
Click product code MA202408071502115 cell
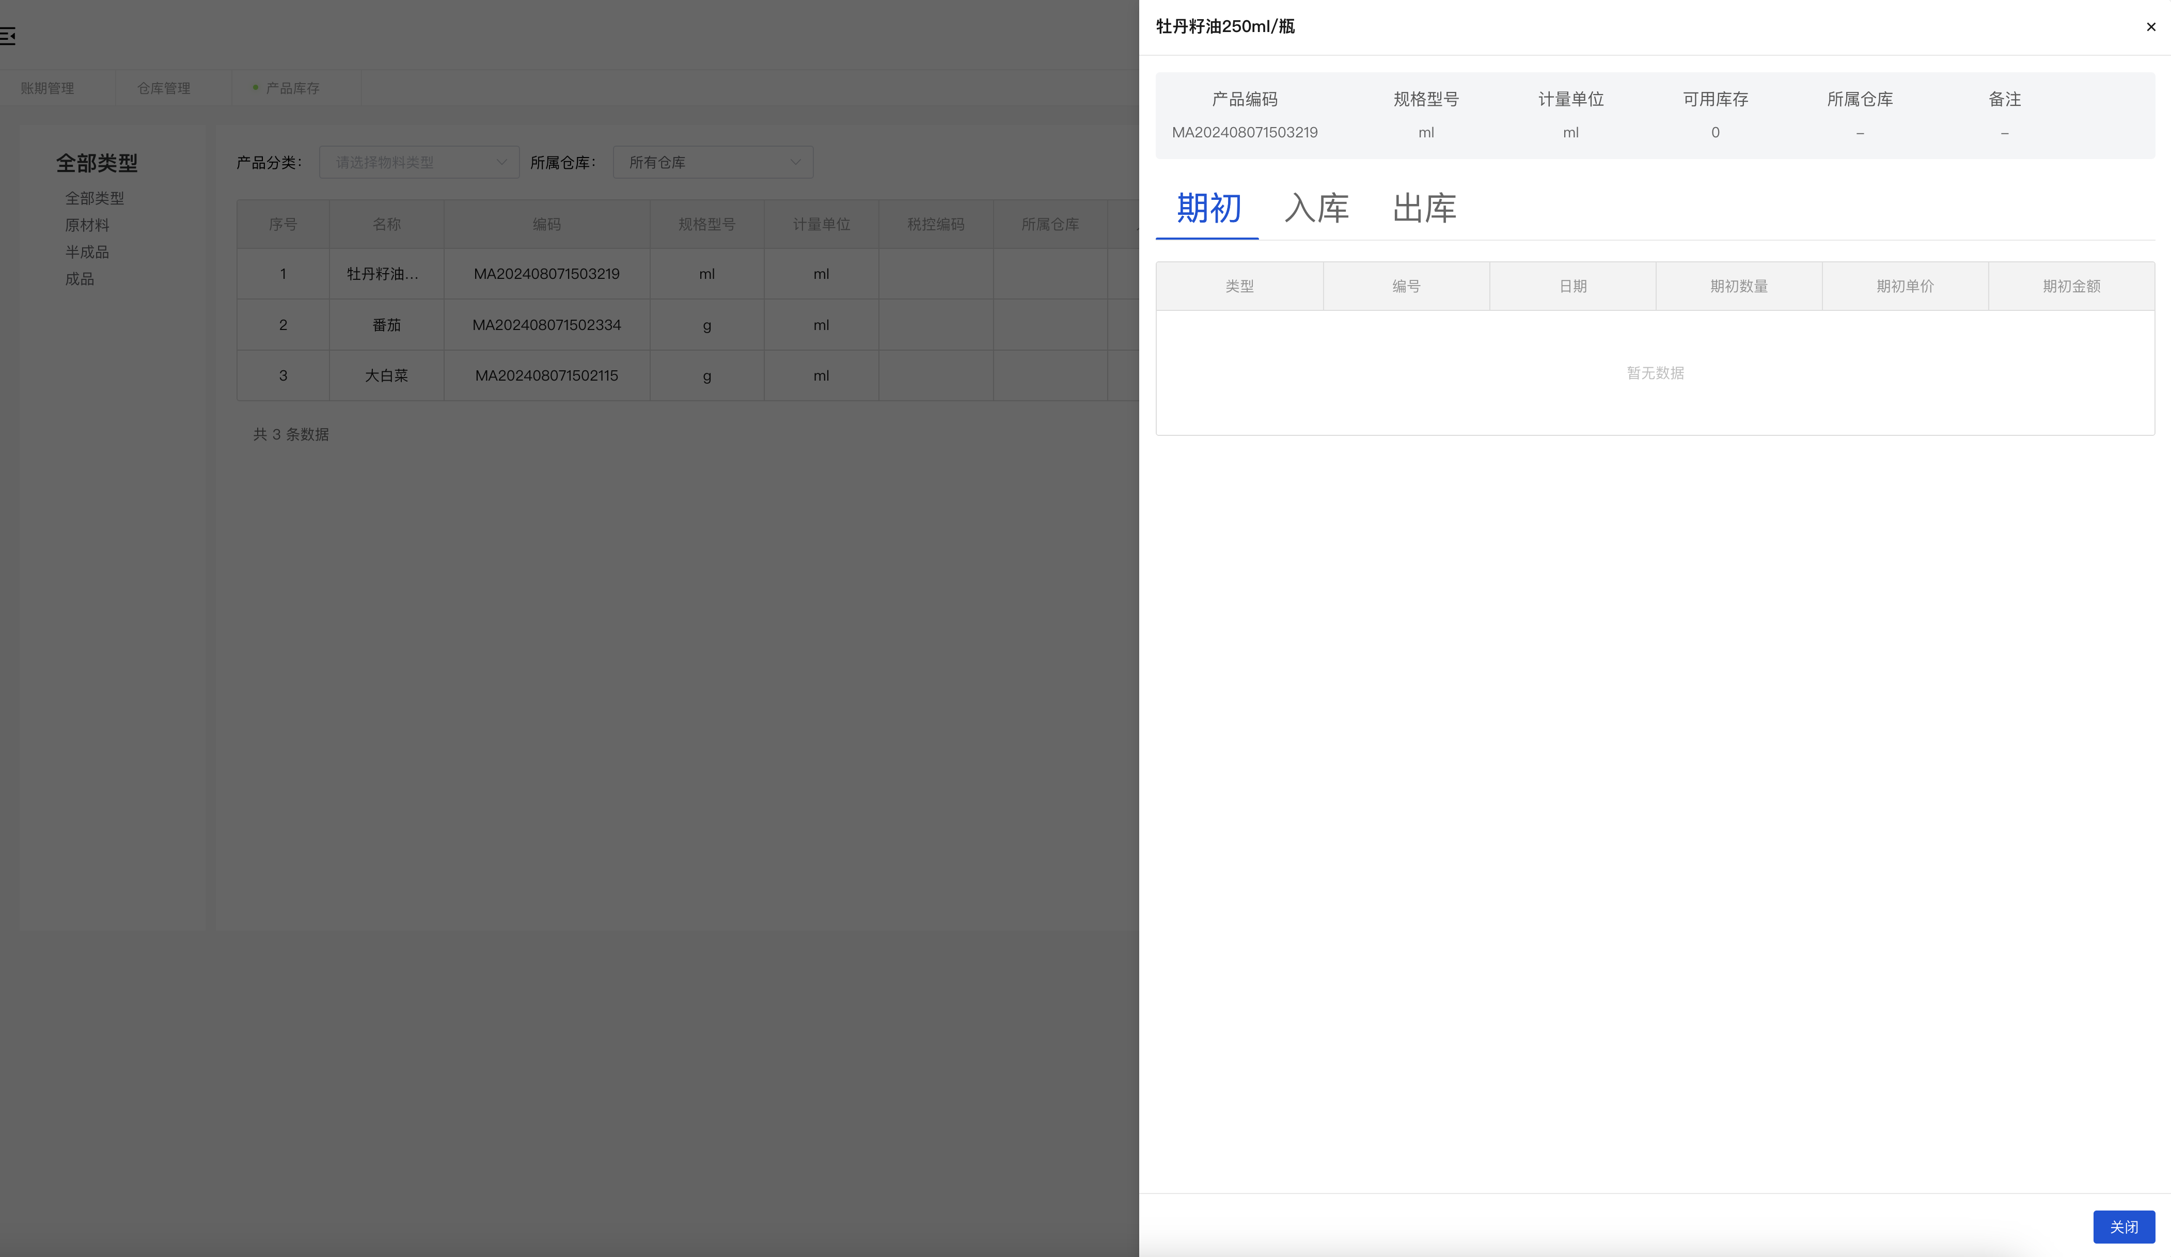tap(546, 375)
